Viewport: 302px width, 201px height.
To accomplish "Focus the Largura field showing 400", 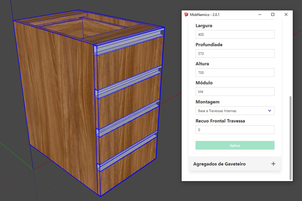I will coord(235,35).
